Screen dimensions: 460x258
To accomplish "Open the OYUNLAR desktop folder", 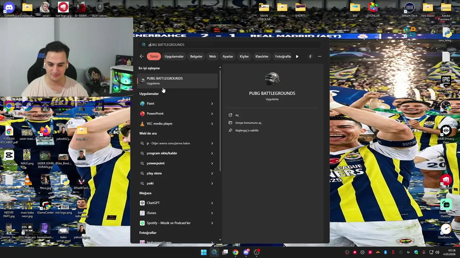I will 373,10.
